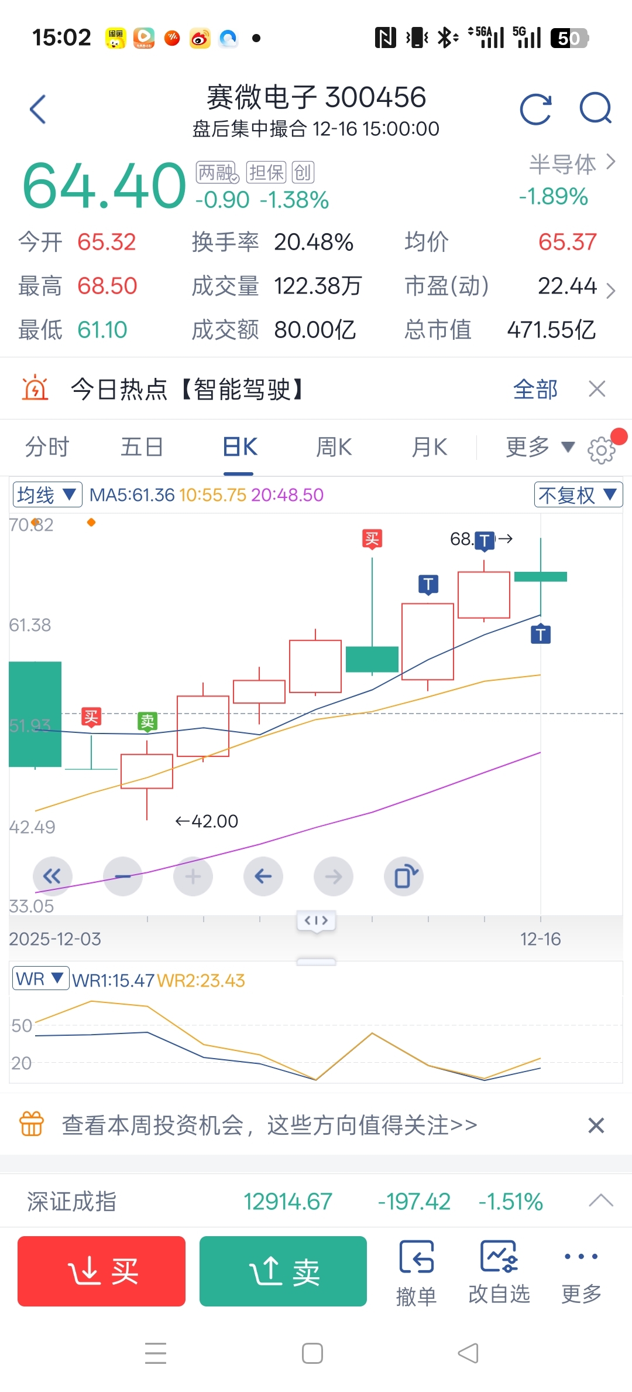Open the 均线 indicator dropdown

(x=47, y=495)
